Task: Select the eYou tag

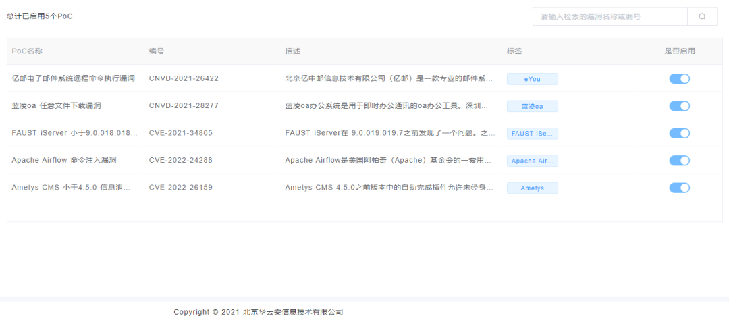Action: (x=533, y=79)
